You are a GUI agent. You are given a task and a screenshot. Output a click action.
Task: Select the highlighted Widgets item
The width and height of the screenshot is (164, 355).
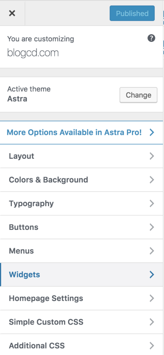(x=81, y=275)
